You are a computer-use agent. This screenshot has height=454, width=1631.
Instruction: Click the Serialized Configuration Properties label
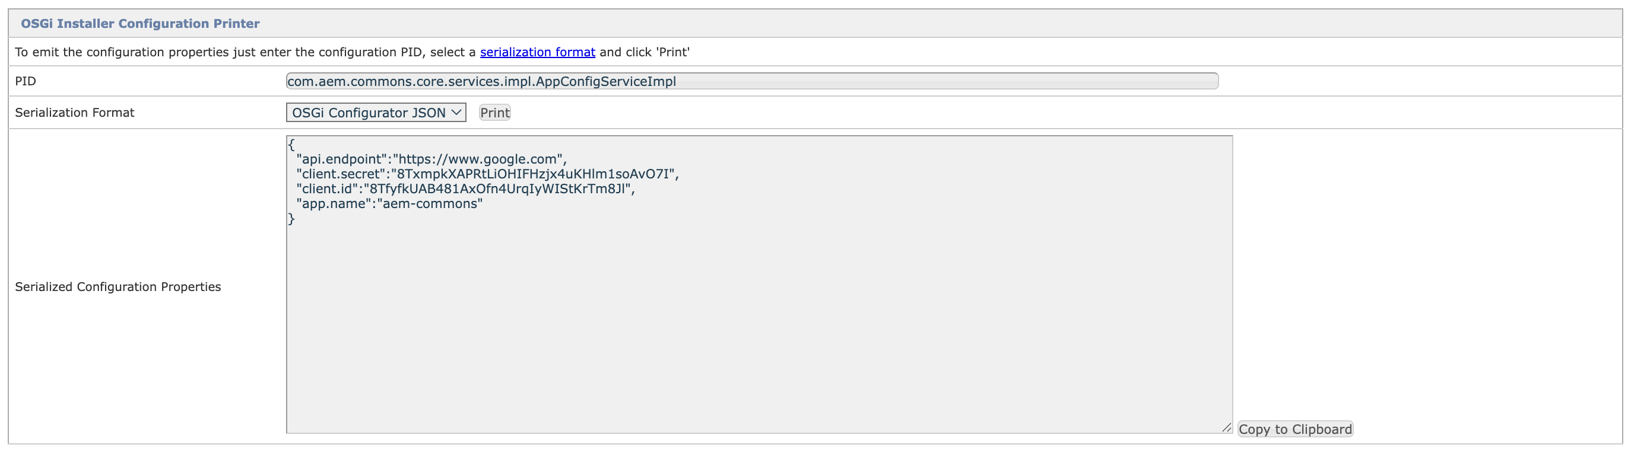click(x=118, y=286)
